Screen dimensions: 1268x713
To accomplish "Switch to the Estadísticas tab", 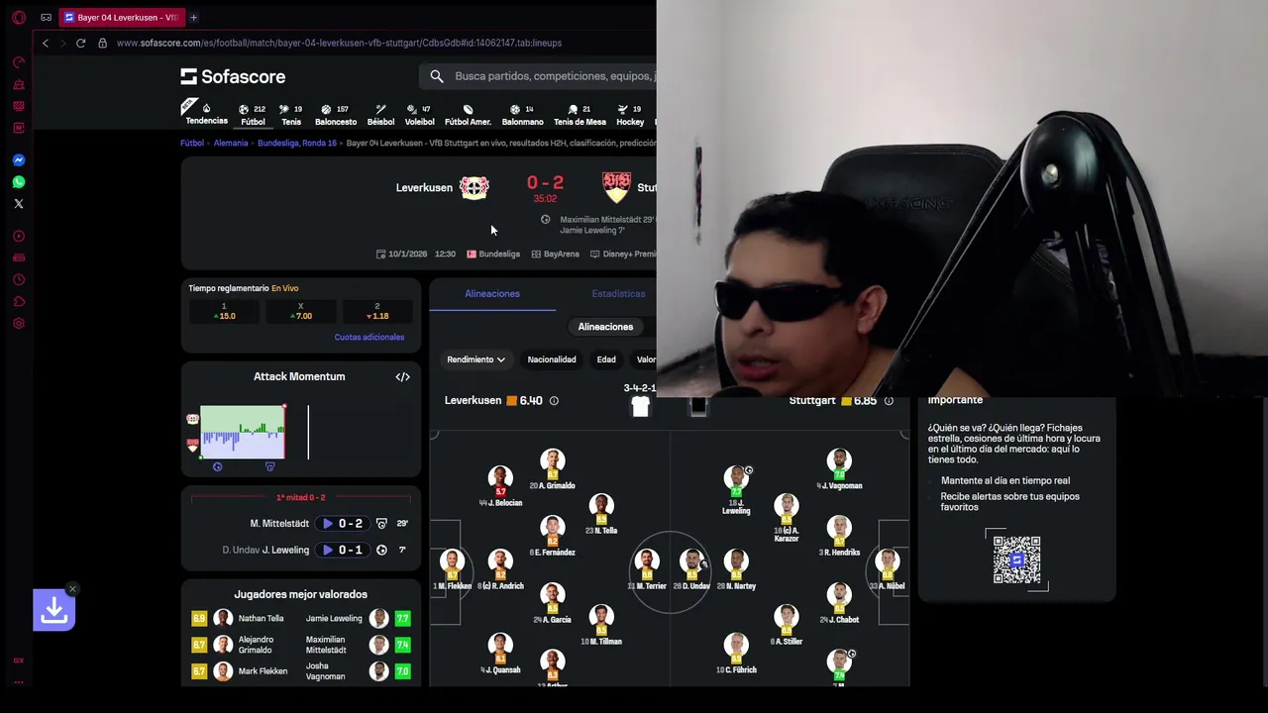I will click(618, 293).
